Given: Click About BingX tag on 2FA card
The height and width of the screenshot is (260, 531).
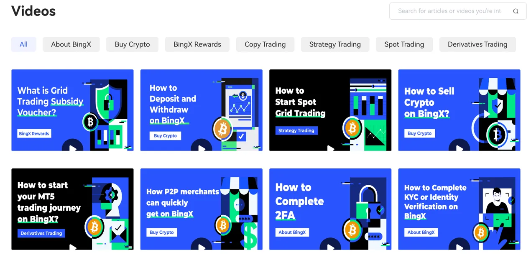Looking at the screenshot, I should 292,232.
